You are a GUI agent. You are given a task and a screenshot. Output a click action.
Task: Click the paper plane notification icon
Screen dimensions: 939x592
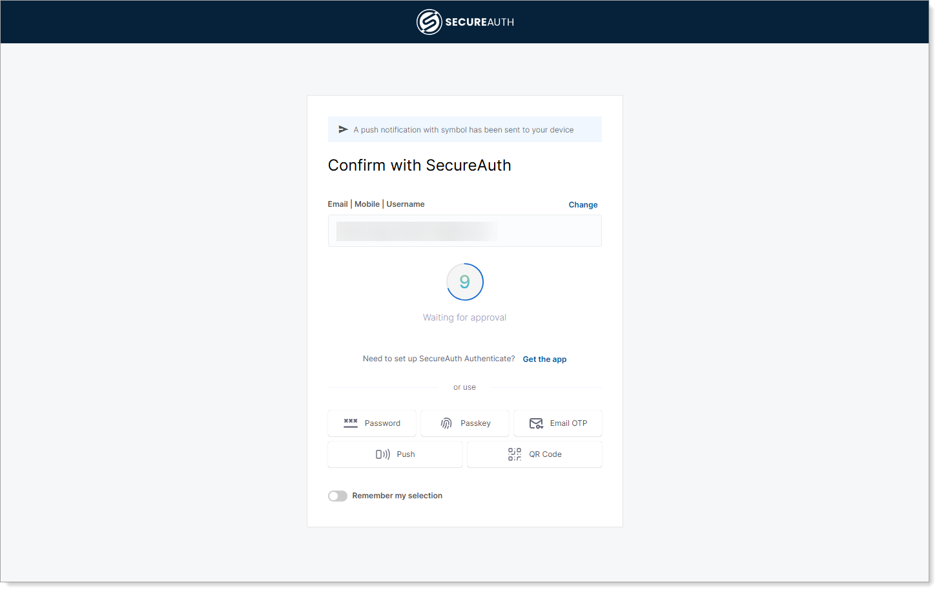coord(343,130)
